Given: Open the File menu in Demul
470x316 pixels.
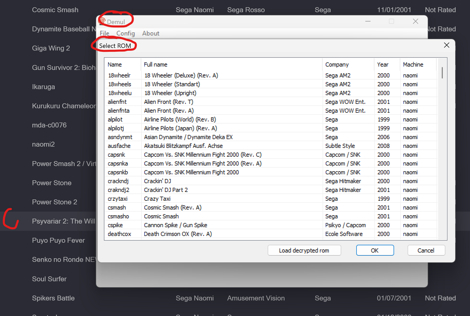Looking at the screenshot, I should pyautogui.click(x=104, y=33).
